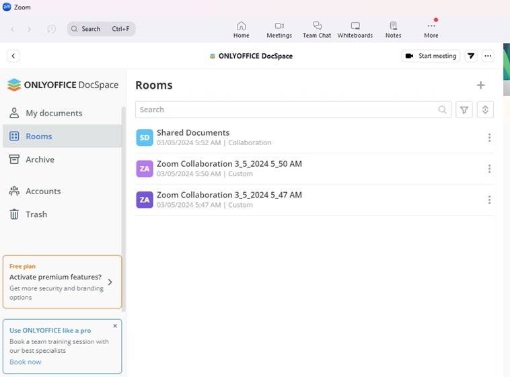Open the Home tab in Zoom
Screen dimensions: 510x377
pyautogui.click(x=241, y=30)
